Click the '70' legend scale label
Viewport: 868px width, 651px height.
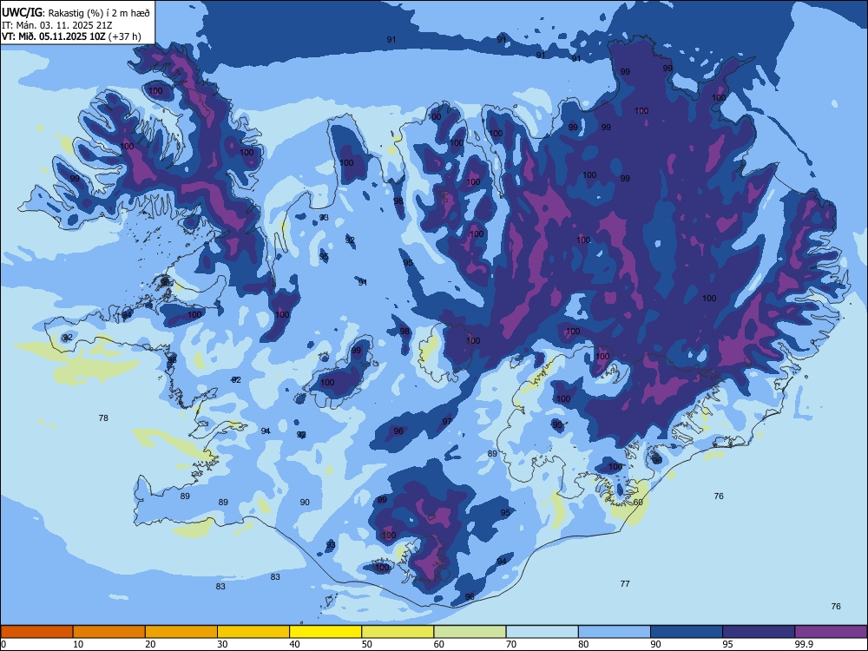[511, 644]
